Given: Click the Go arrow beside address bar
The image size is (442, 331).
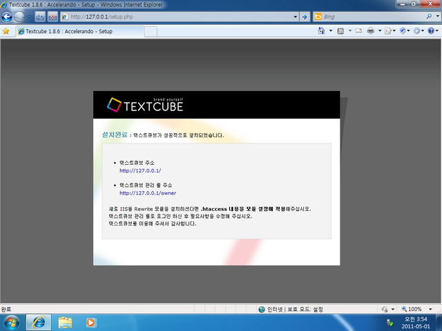Looking at the screenshot, I should (305, 17).
